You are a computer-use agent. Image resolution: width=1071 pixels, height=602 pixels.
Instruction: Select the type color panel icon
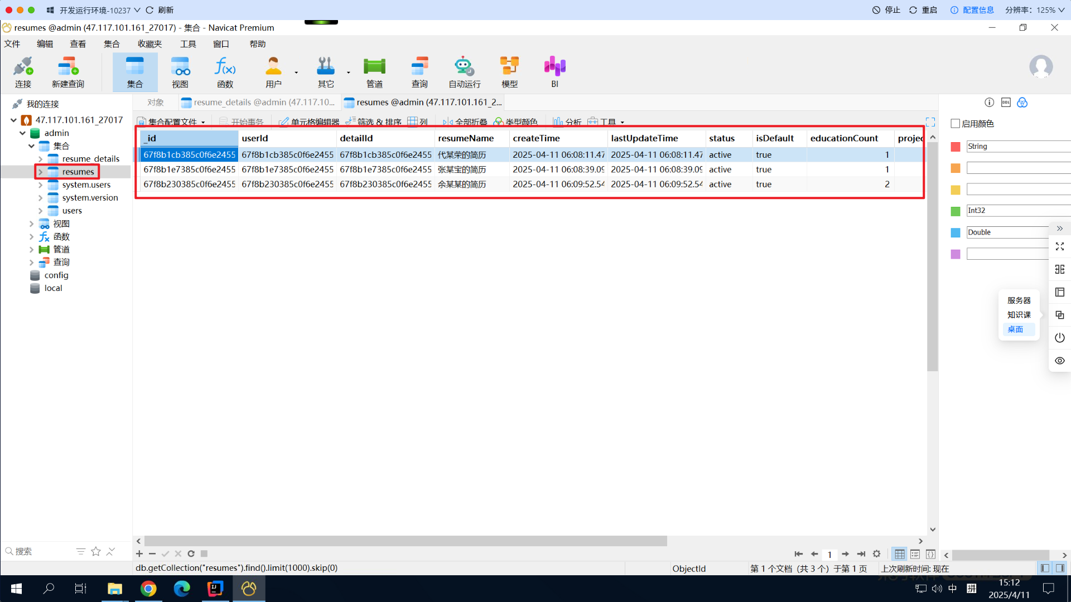tap(1022, 103)
